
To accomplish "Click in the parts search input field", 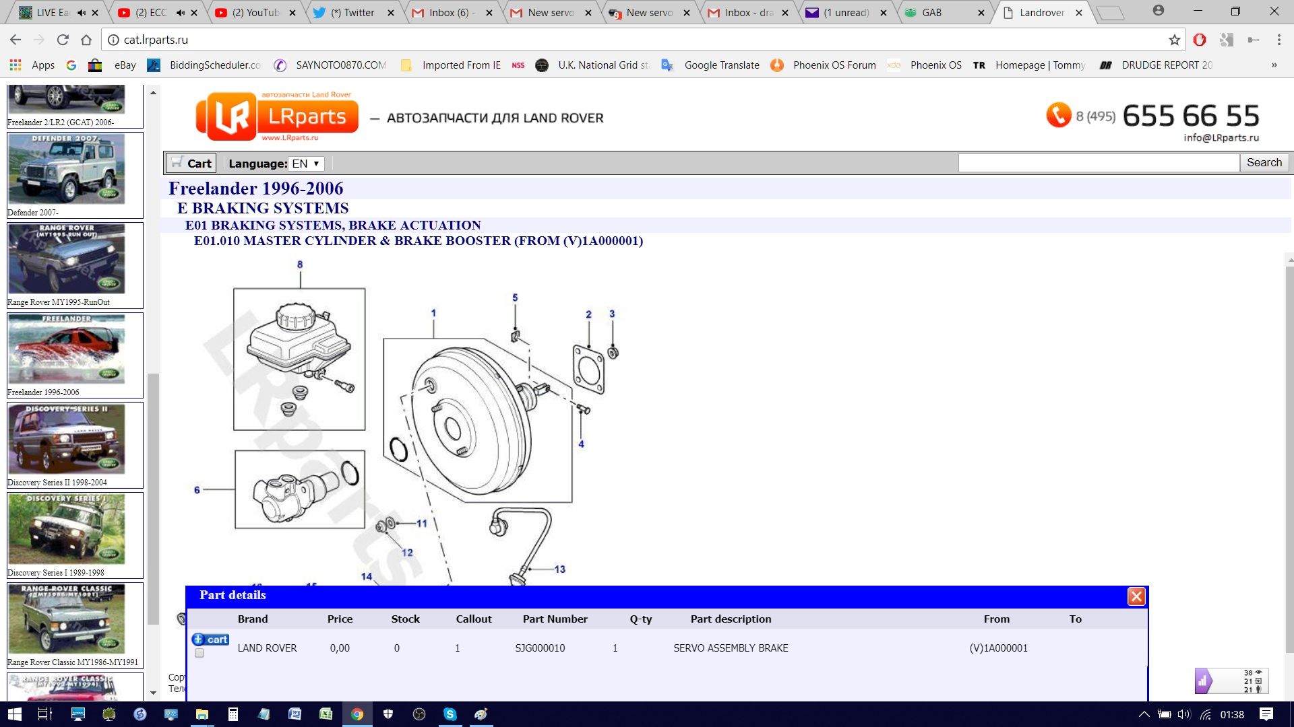I will point(1099,162).
